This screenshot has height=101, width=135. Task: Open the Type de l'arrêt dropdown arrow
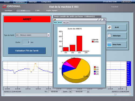49,35
